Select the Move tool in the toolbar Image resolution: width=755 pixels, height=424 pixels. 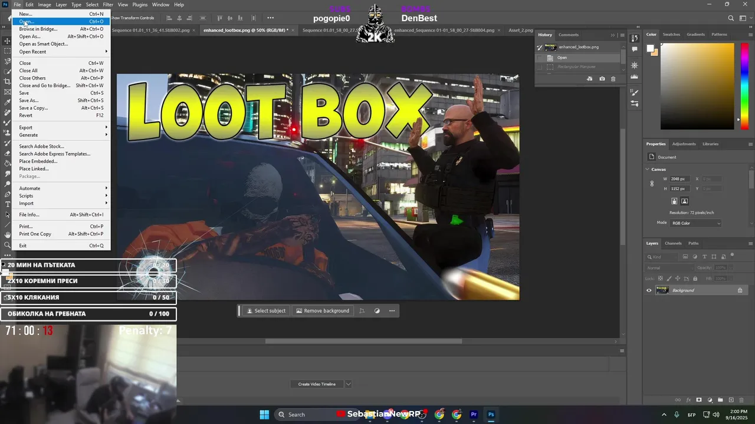click(7, 41)
